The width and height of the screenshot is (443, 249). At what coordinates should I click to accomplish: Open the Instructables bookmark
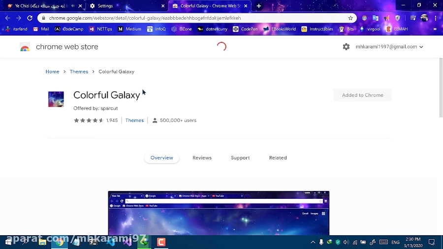click(x=317, y=29)
